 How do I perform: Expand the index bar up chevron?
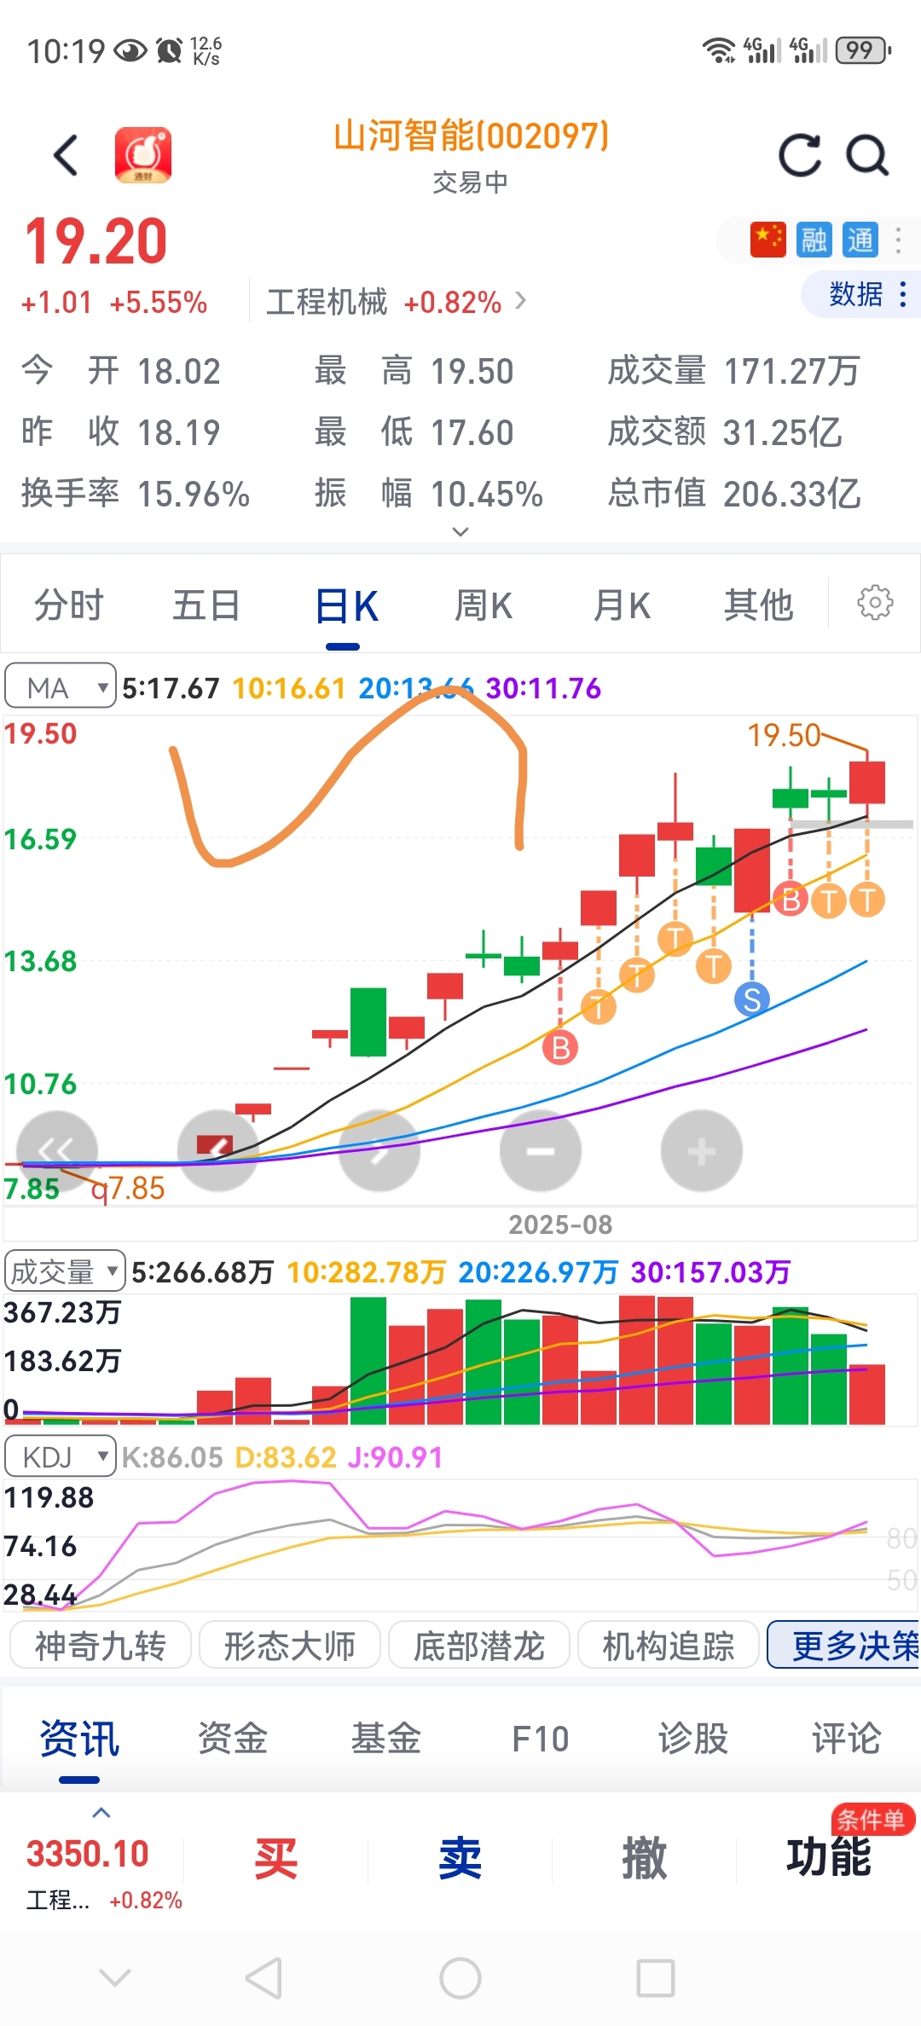[101, 1813]
